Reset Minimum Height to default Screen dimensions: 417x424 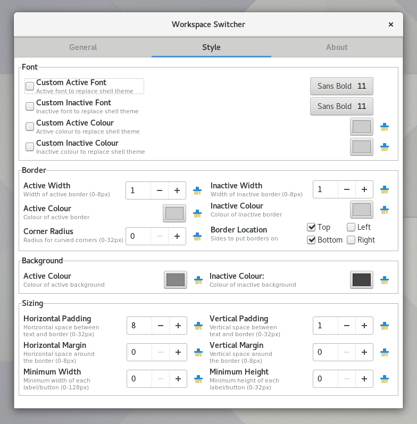click(x=384, y=379)
